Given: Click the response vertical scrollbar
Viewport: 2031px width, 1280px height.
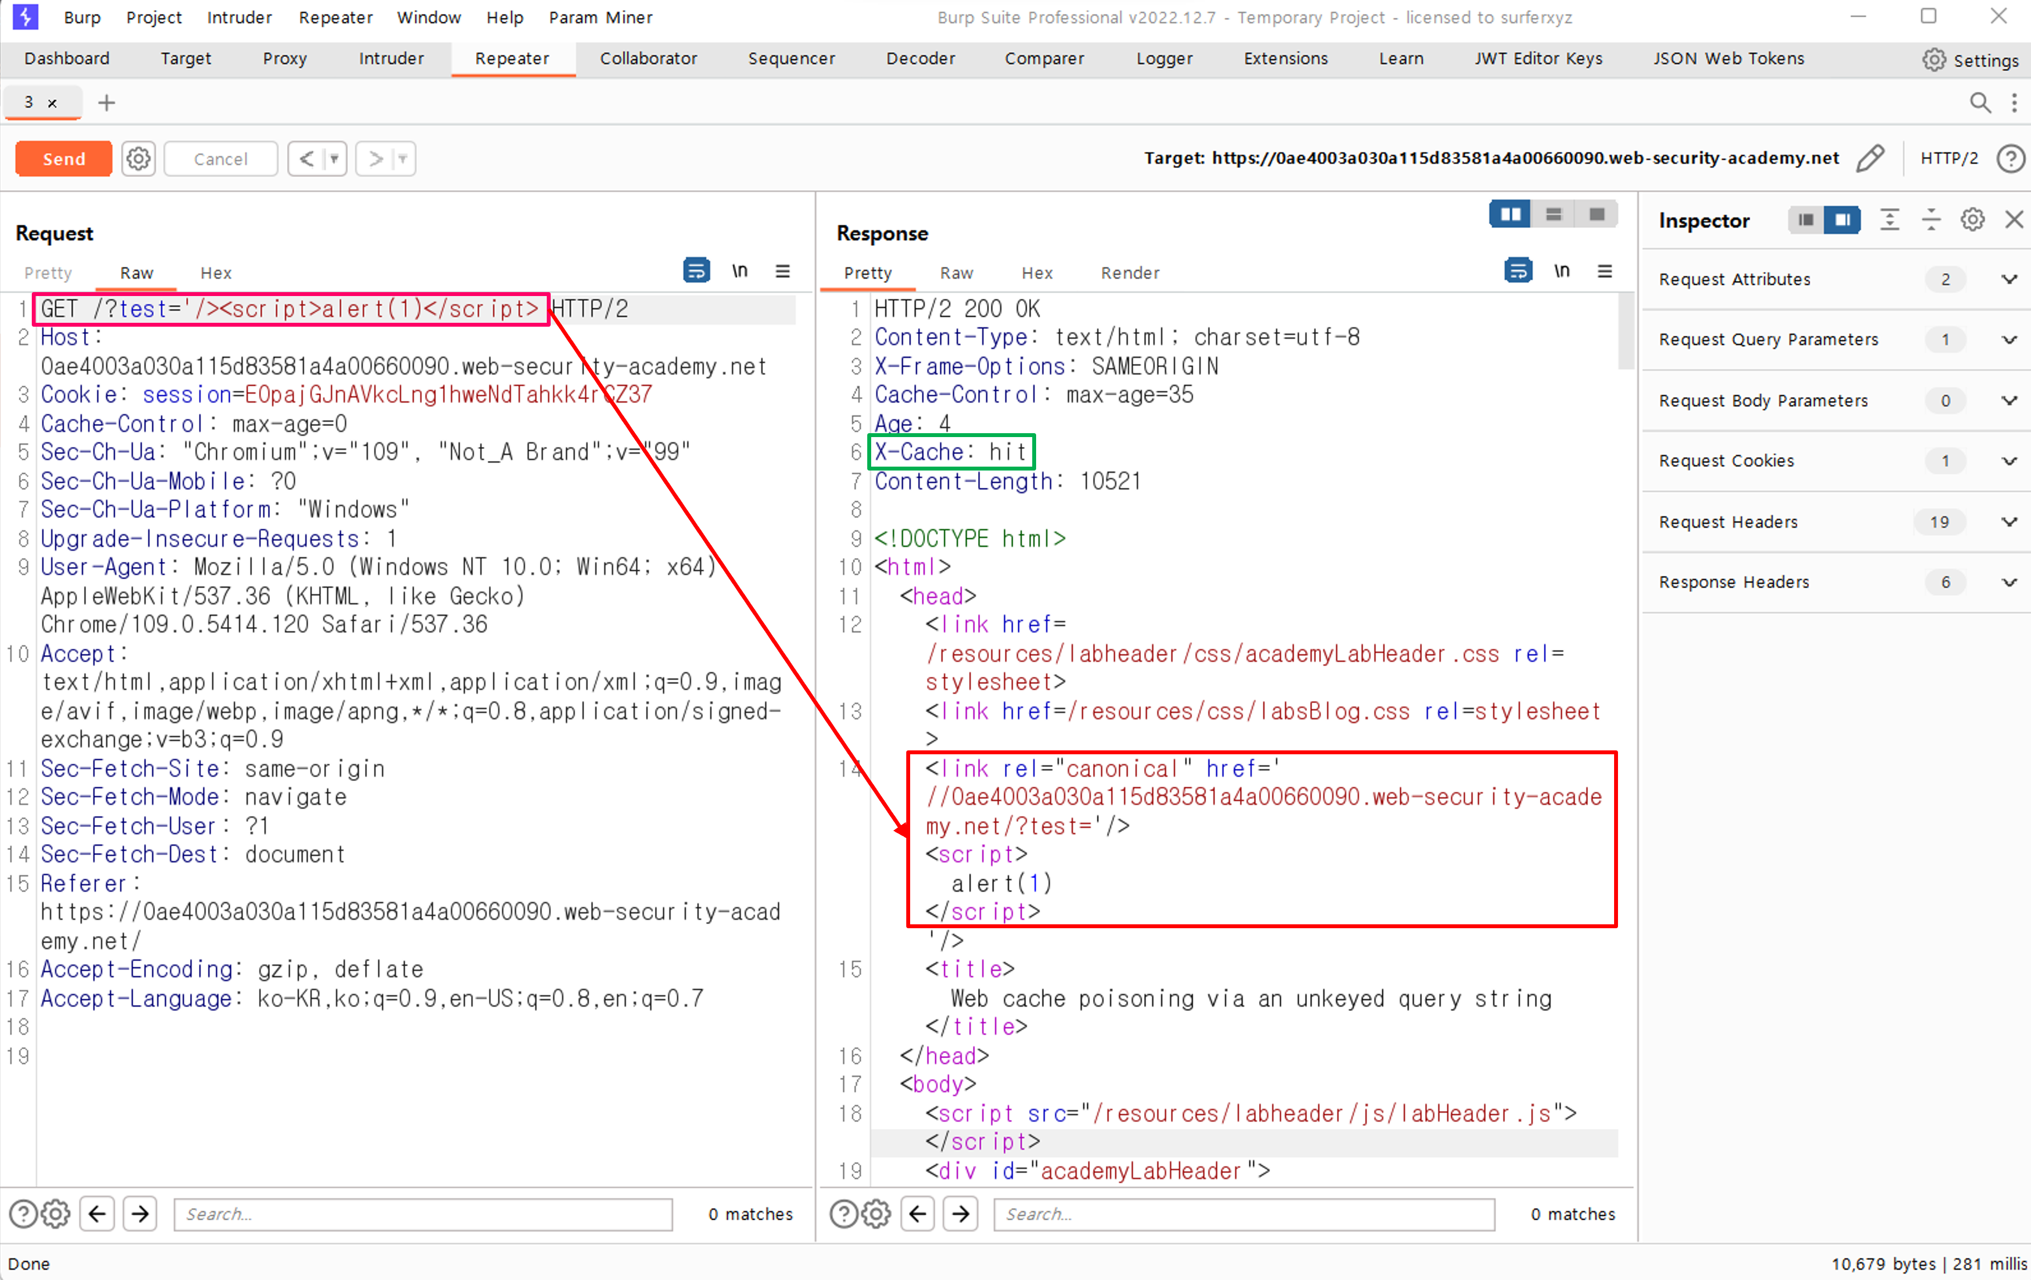Looking at the screenshot, I should click(x=1625, y=332).
